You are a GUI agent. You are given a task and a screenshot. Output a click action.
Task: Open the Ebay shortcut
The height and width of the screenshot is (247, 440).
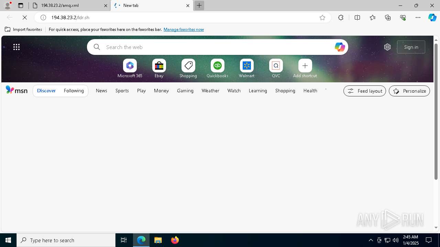[159, 69]
